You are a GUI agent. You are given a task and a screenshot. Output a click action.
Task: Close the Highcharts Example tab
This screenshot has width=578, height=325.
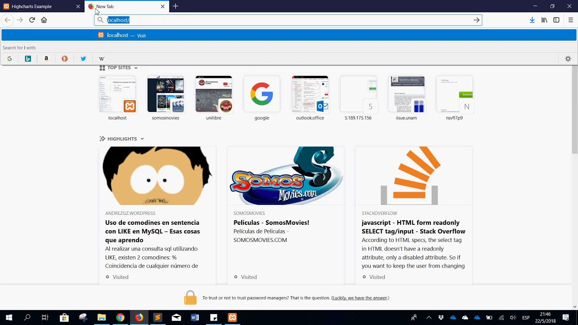pyautogui.click(x=78, y=6)
